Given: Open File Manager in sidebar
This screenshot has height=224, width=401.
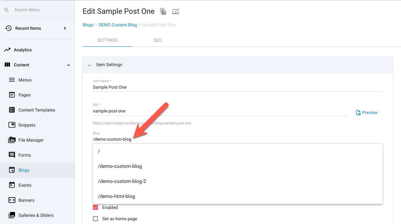Looking at the screenshot, I should tap(31, 140).
